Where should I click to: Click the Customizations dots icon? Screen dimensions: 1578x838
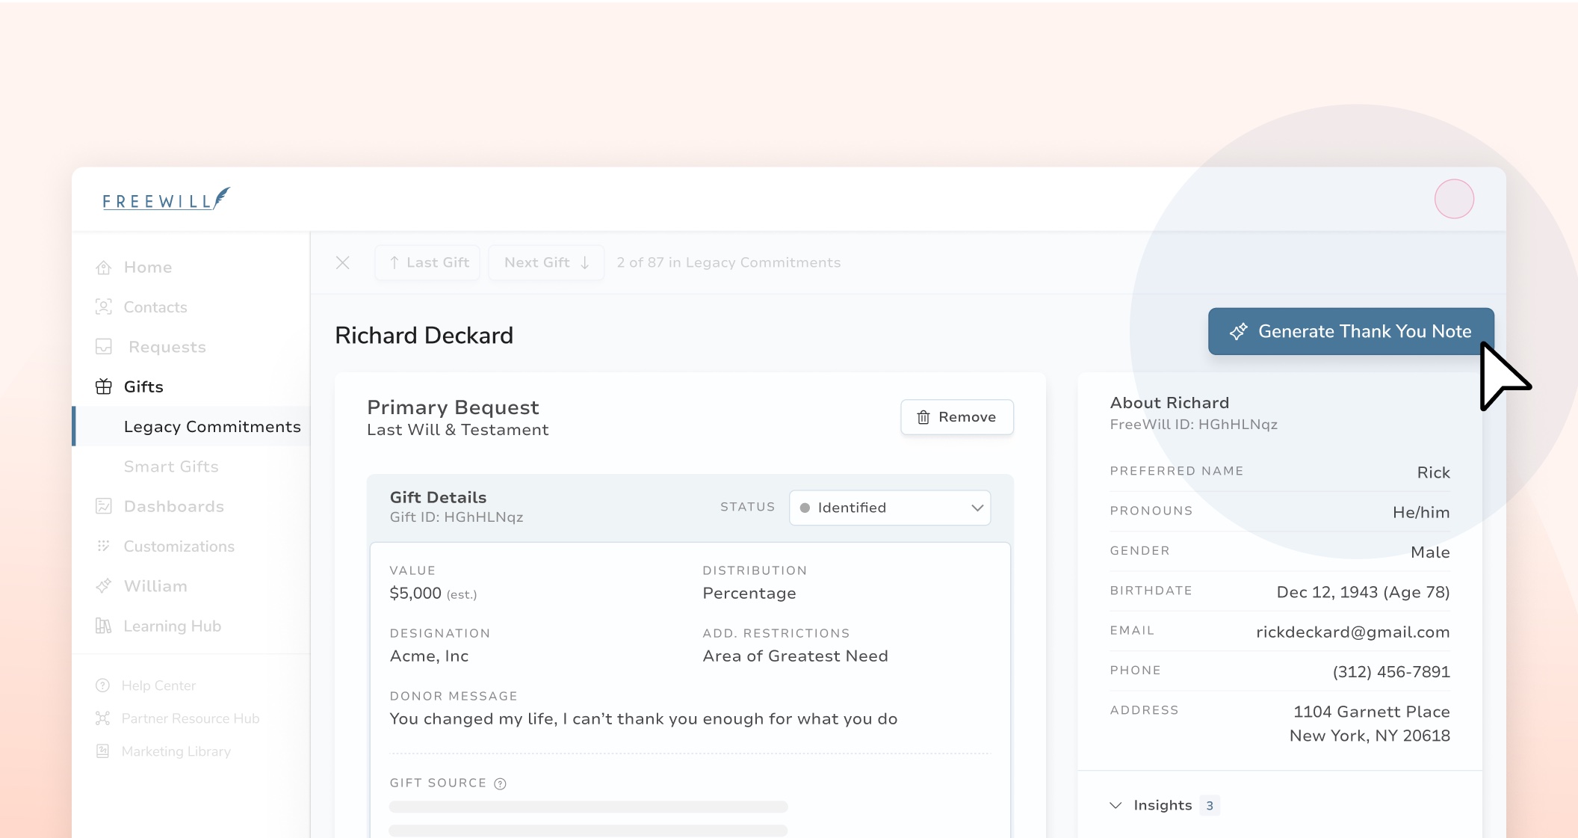[x=104, y=546]
